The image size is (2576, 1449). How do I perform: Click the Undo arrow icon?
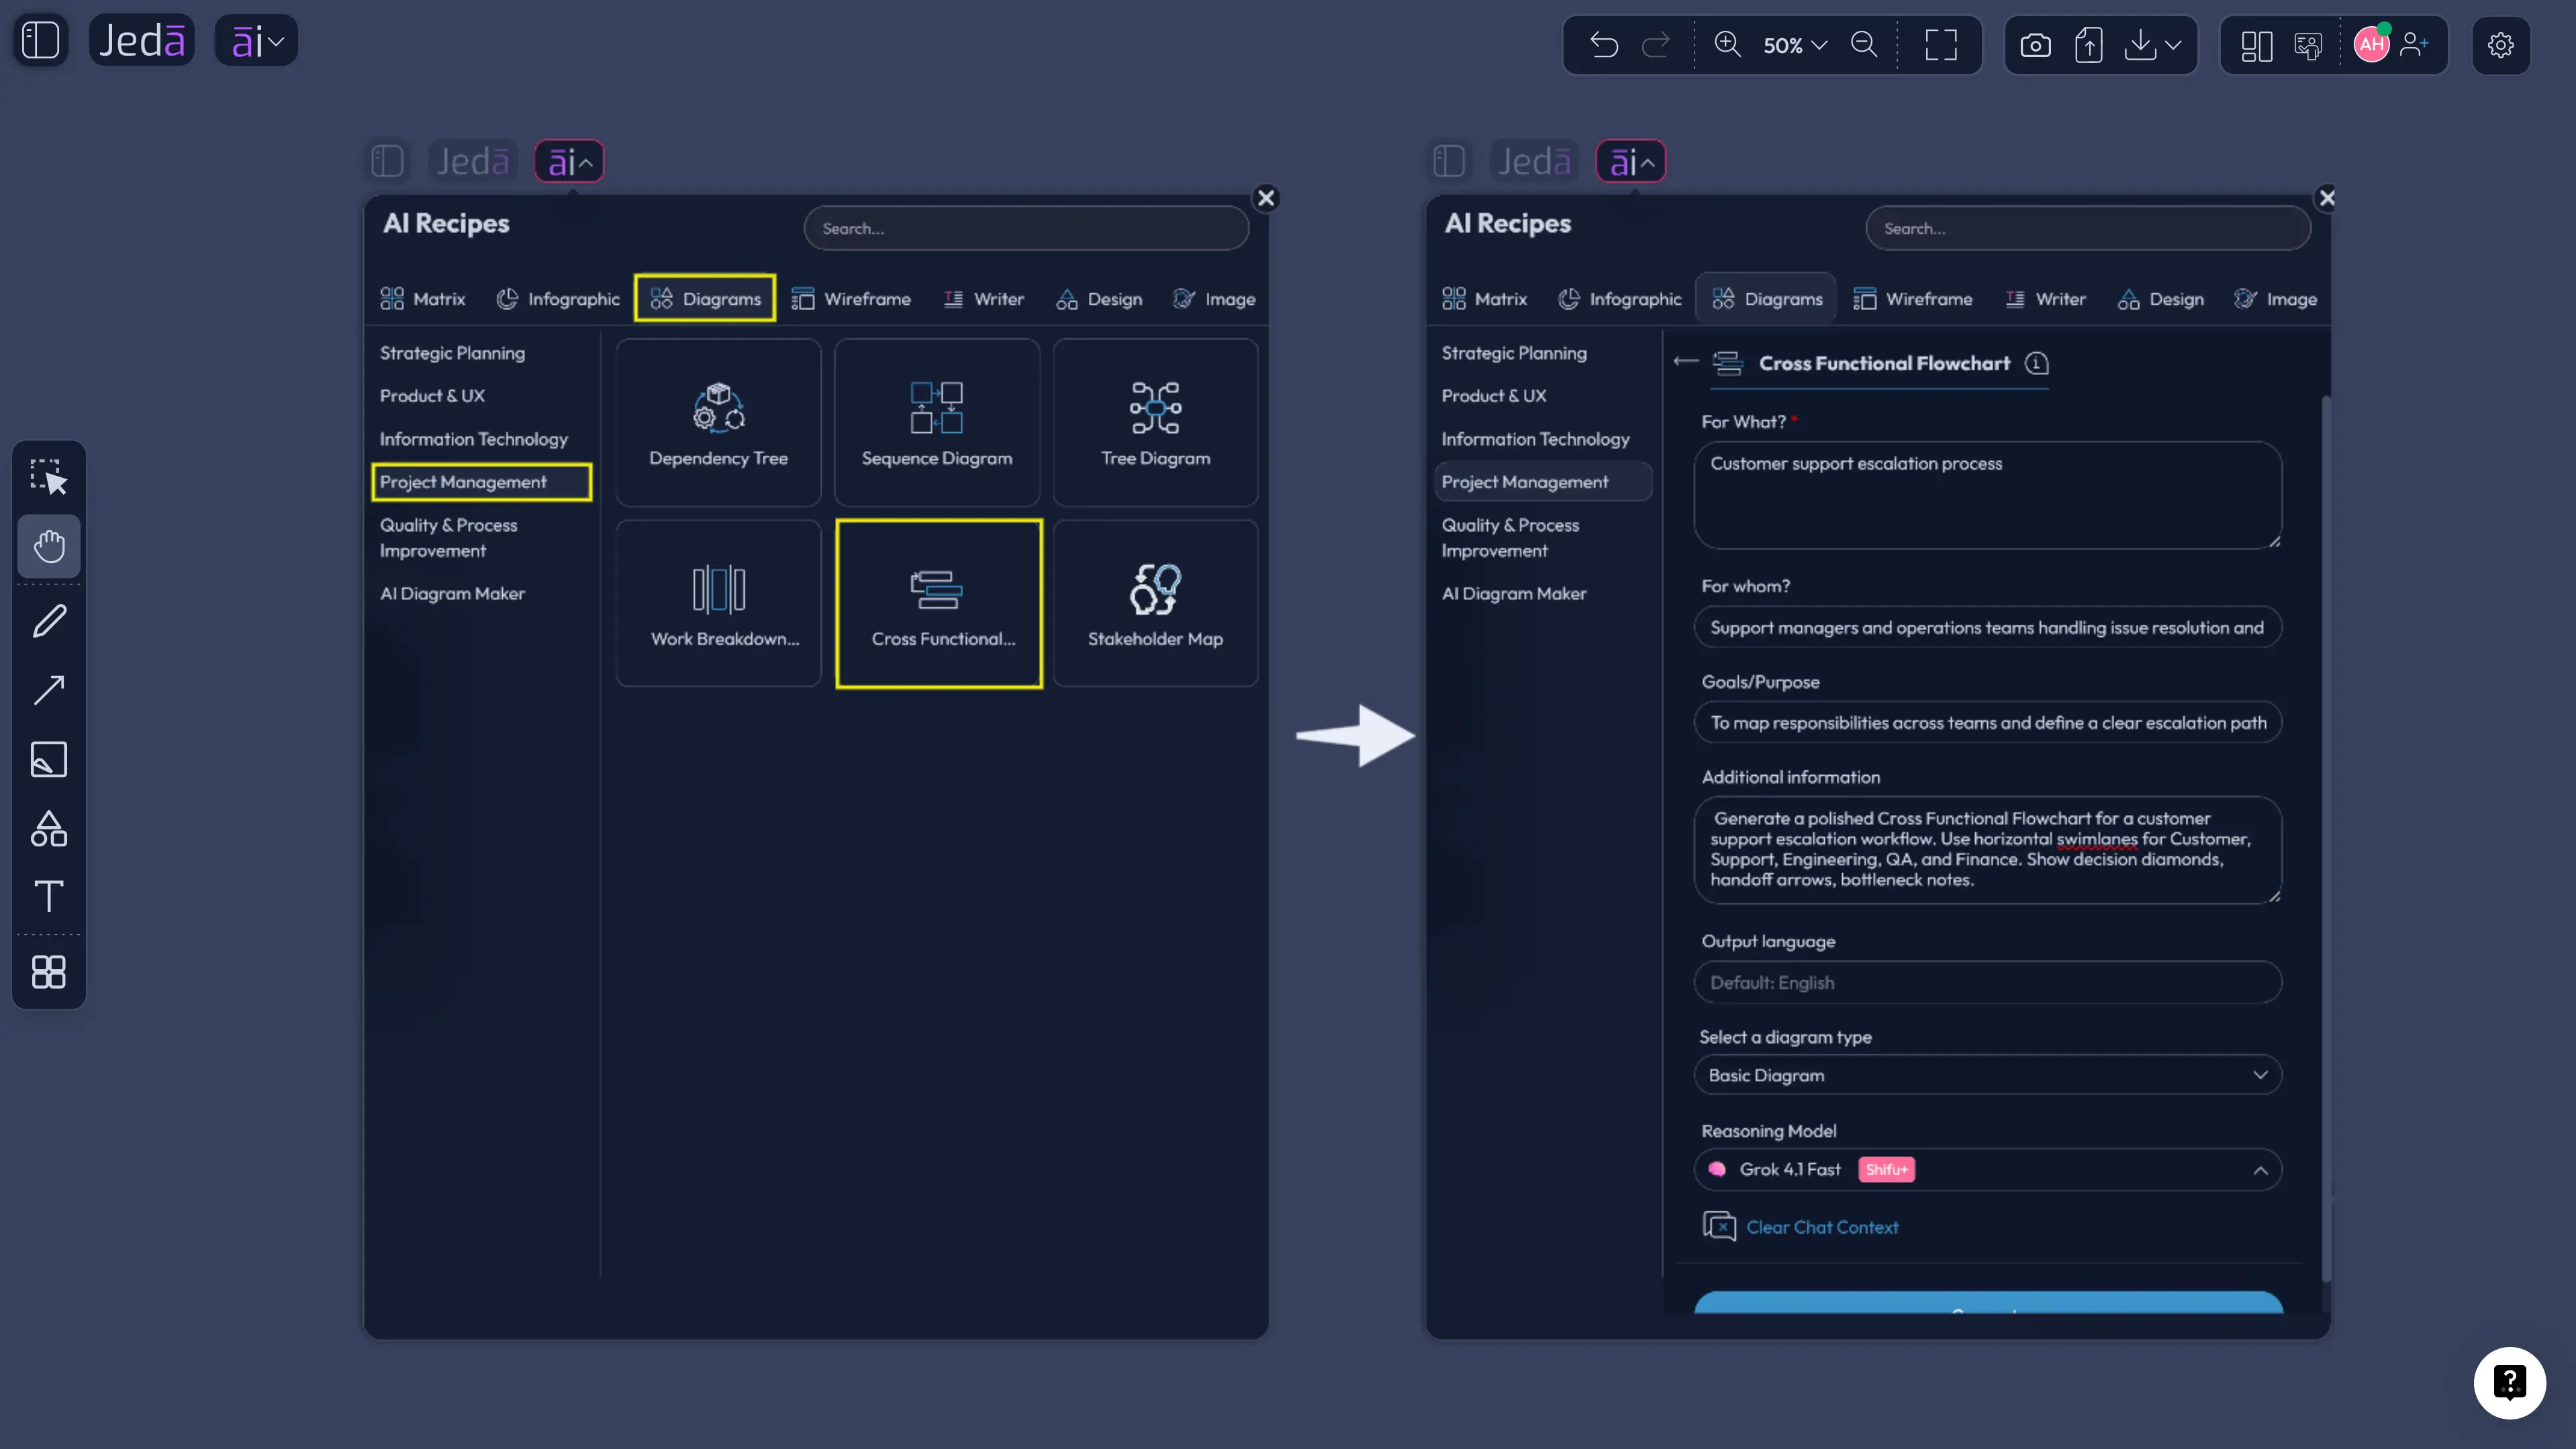[x=1603, y=45]
